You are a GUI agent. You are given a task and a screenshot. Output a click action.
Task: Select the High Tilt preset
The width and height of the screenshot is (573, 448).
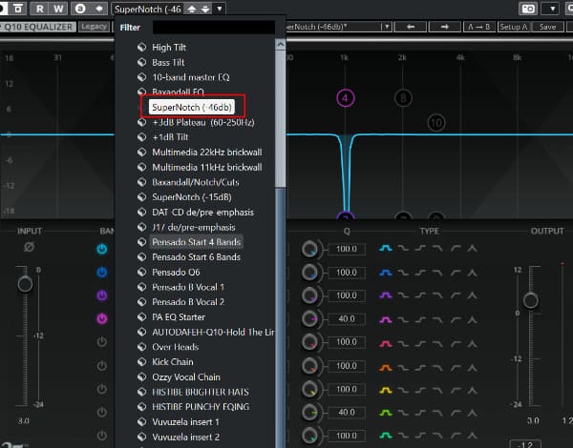[169, 48]
